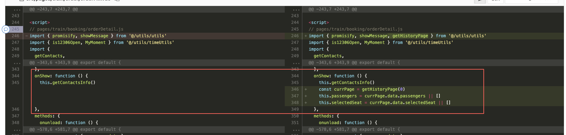This screenshot has height=135, width=566.
Task: Click new-side 'getContacts,' on line 249
Action: tap(329, 56)
